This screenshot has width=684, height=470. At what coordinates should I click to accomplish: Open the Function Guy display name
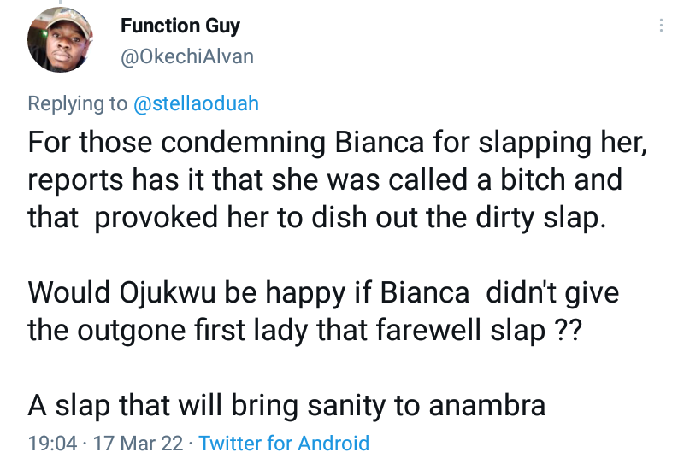[181, 26]
